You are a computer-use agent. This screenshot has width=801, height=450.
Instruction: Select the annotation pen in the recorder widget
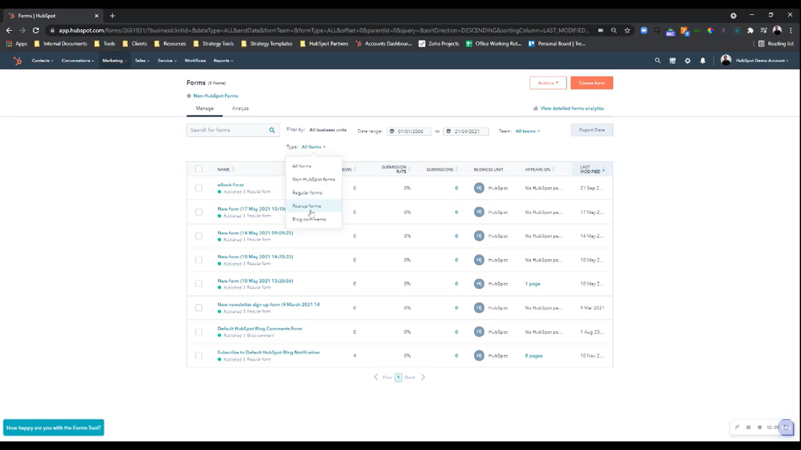pyautogui.click(x=738, y=427)
